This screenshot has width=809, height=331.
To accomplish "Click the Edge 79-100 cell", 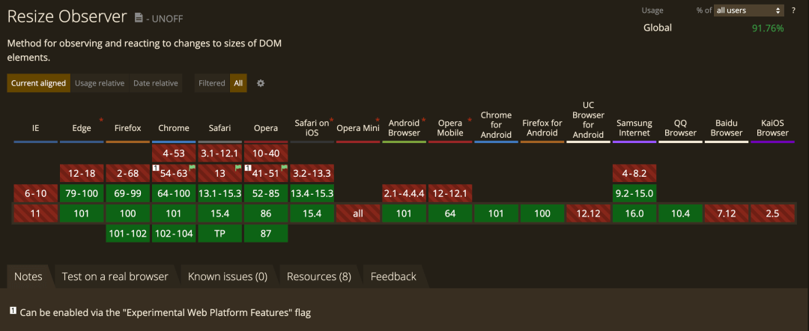I will pos(82,193).
